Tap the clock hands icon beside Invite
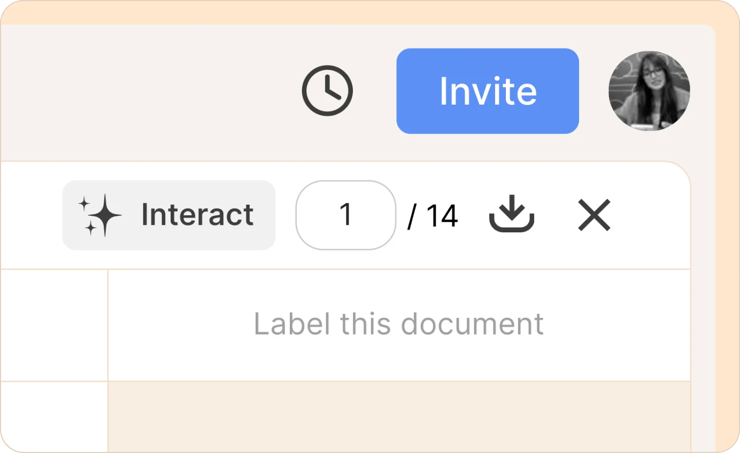740x453 pixels. click(x=327, y=91)
